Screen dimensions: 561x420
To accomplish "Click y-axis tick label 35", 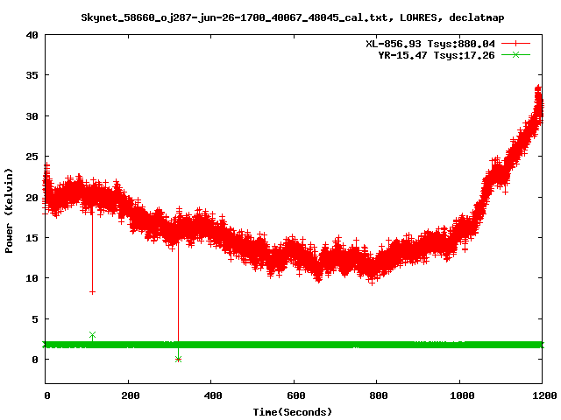I will pyautogui.click(x=32, y=75).
